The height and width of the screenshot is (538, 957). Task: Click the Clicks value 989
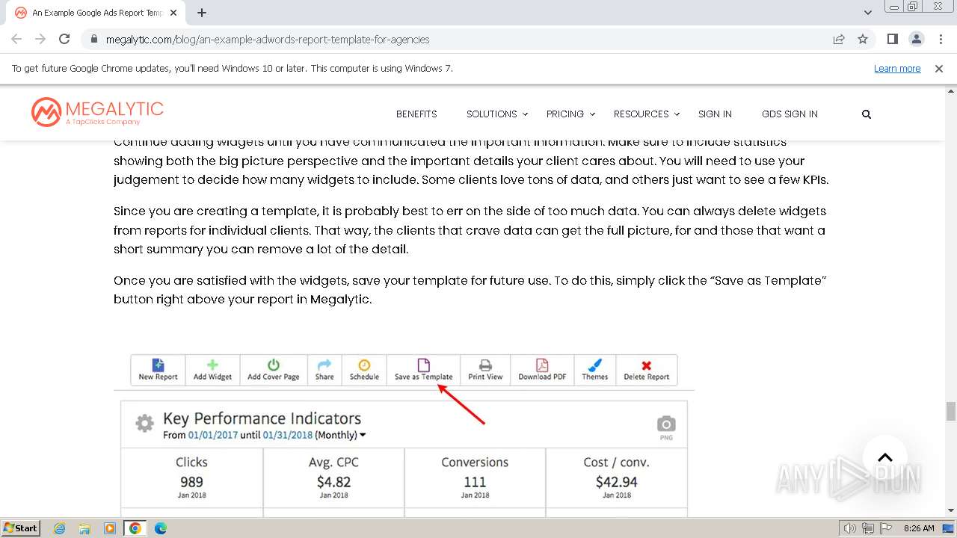click(x=191, y=482)
